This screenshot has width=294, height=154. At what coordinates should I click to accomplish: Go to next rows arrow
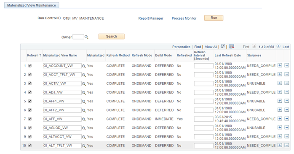(278, 46)
